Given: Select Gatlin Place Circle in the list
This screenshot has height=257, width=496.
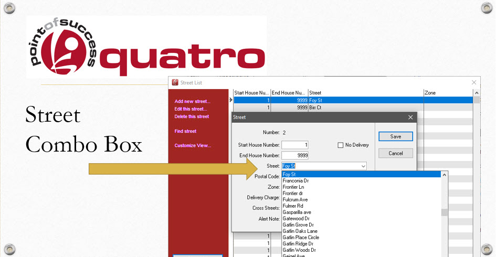Looking at the screenshot, I should coord(361,238).
